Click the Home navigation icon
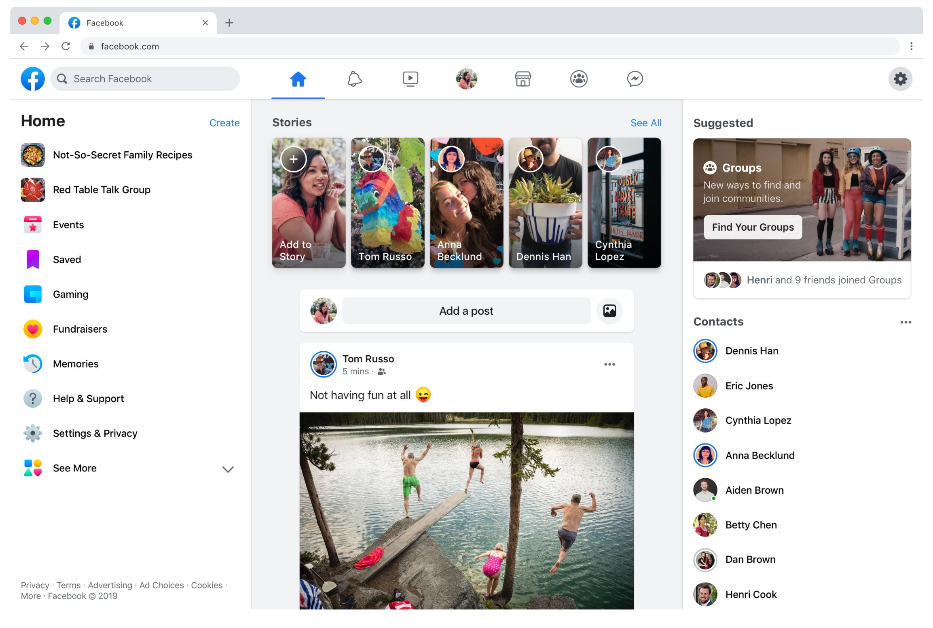 (298, 78)
